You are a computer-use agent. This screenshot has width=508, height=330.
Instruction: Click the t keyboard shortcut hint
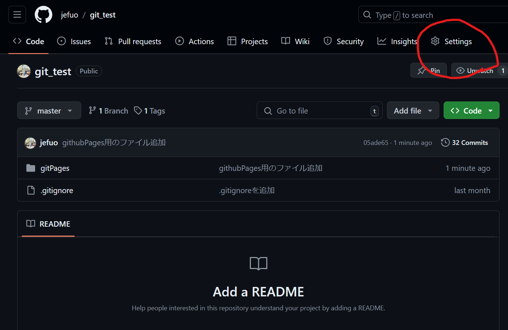tap(375, 111)
